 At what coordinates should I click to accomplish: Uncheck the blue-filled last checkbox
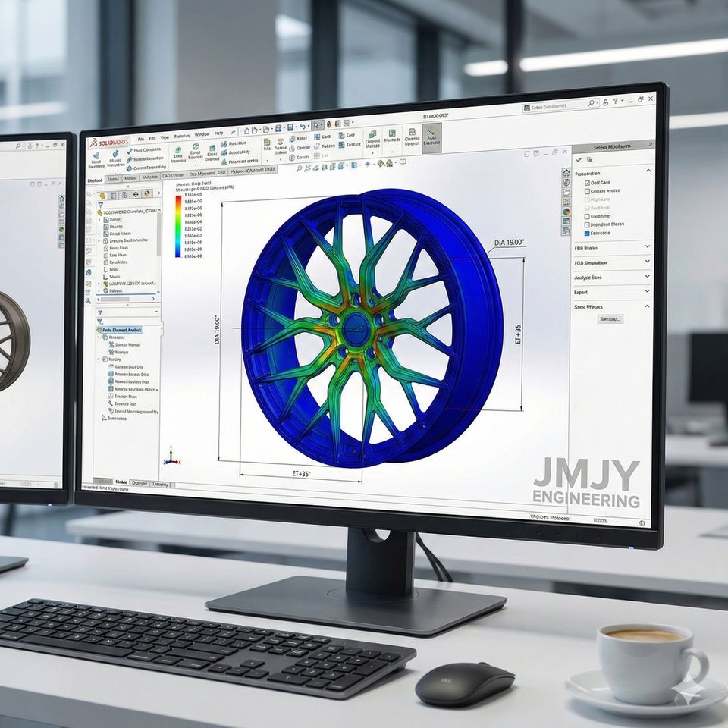point(587,234)
